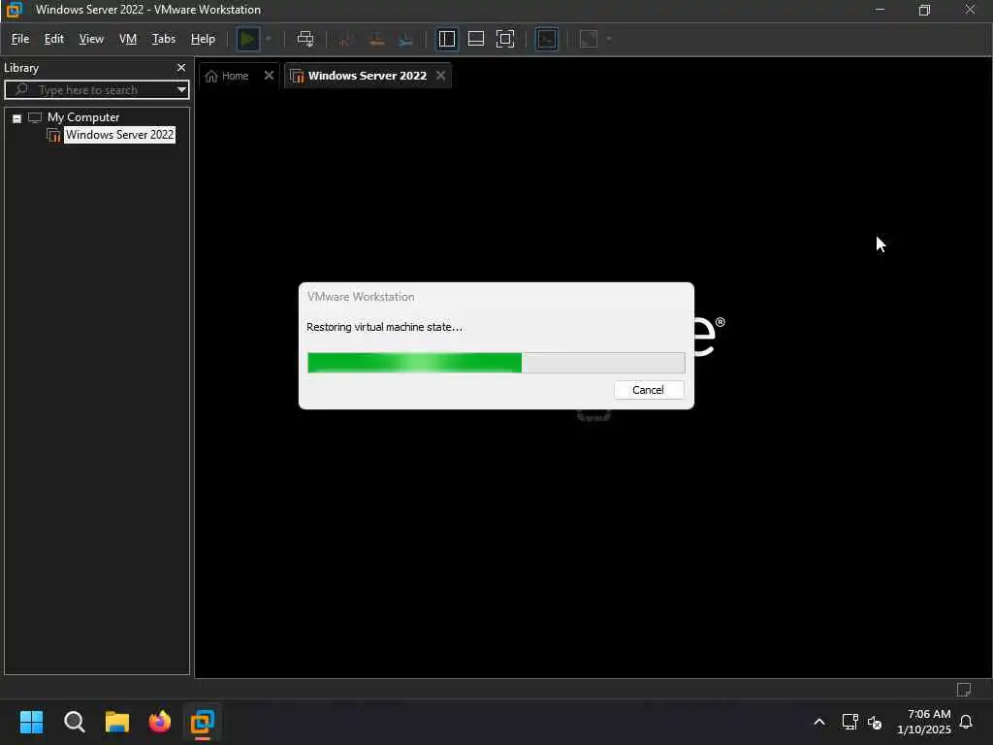Open File Explorer from taskbar

coord(117,722)
